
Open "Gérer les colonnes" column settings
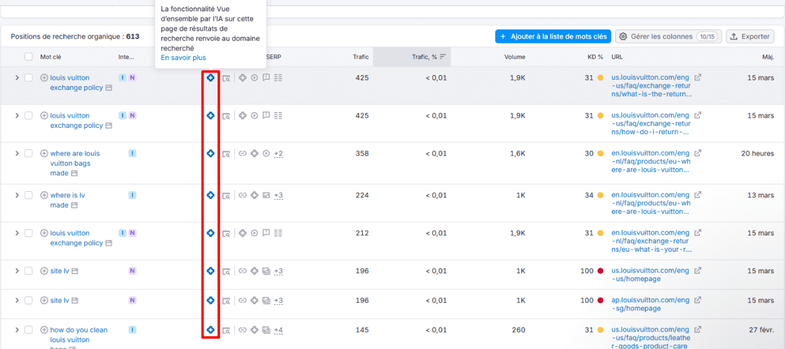(x=668, y=36)
